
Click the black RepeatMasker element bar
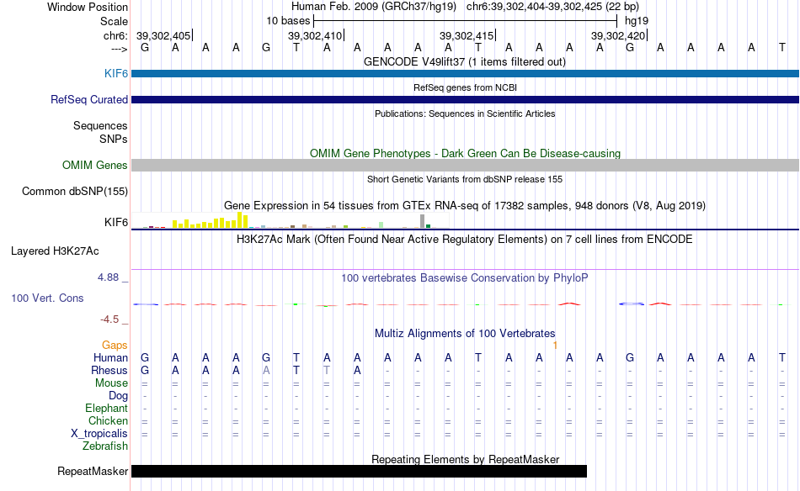(360, 471)
